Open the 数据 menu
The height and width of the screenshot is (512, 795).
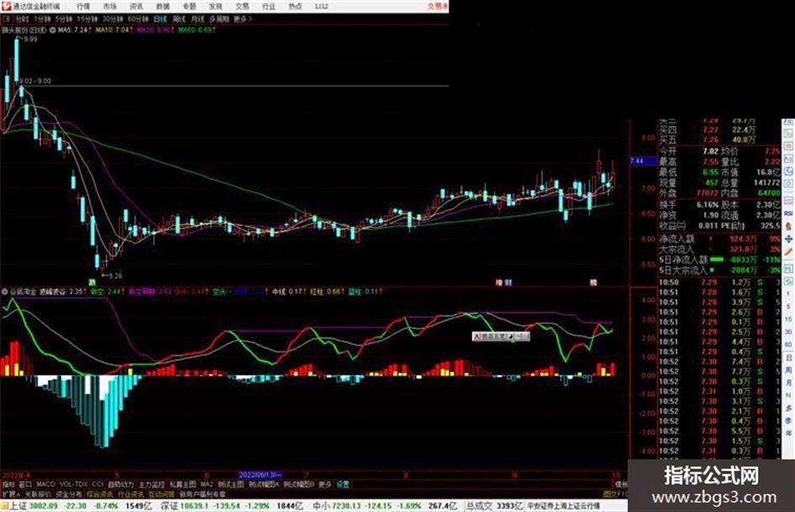click(162, 7)
